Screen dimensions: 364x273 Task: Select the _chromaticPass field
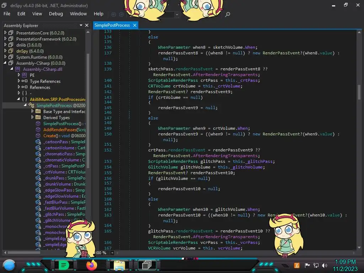tap(64, 154)
